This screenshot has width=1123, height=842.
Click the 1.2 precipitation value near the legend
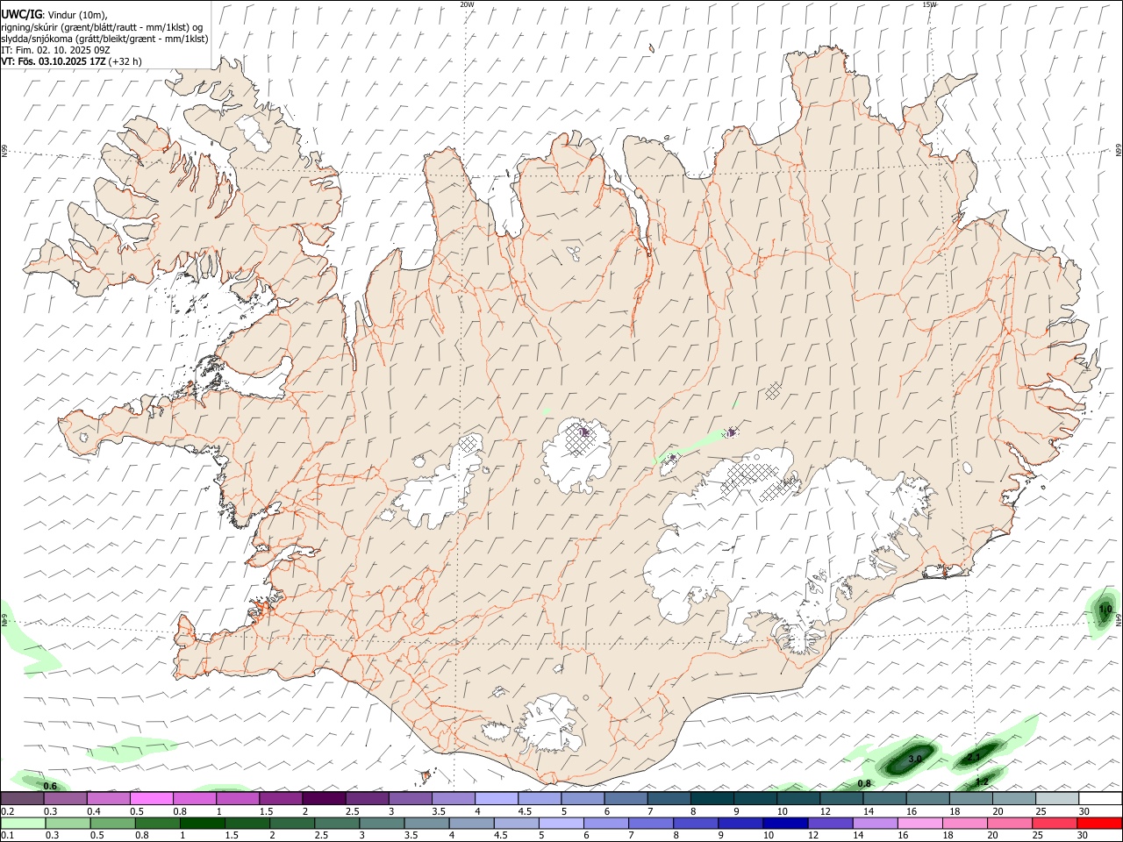pos(982,781)
